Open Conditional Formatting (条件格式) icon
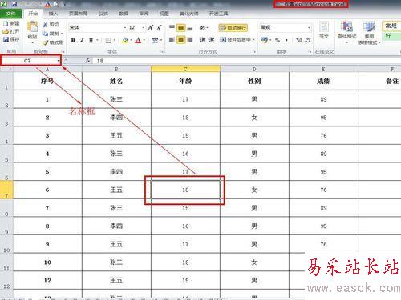The width and height of the screenshot is (401, 300). pos(346,27)
